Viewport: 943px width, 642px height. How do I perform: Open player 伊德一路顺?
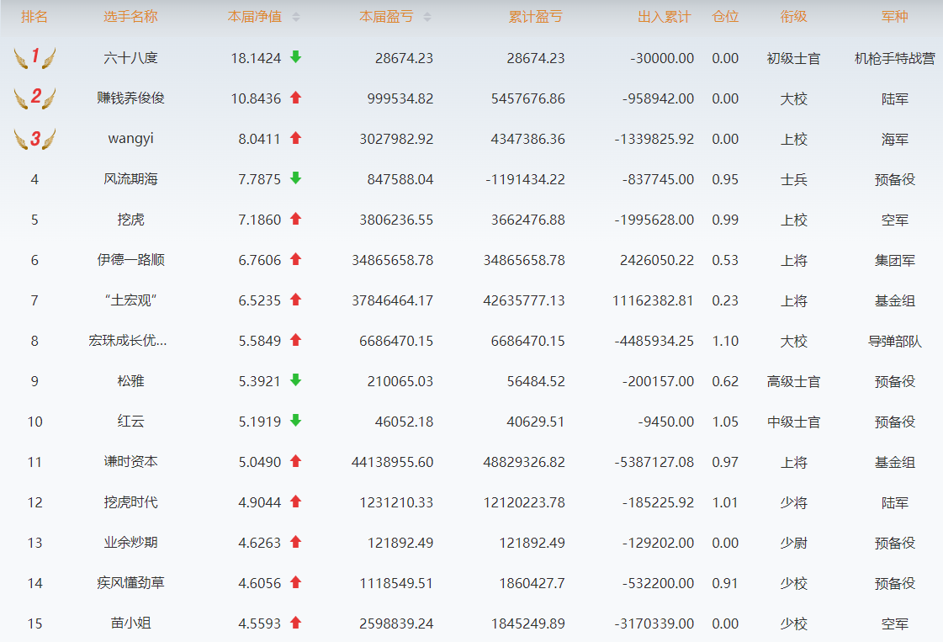pos(130,260)
